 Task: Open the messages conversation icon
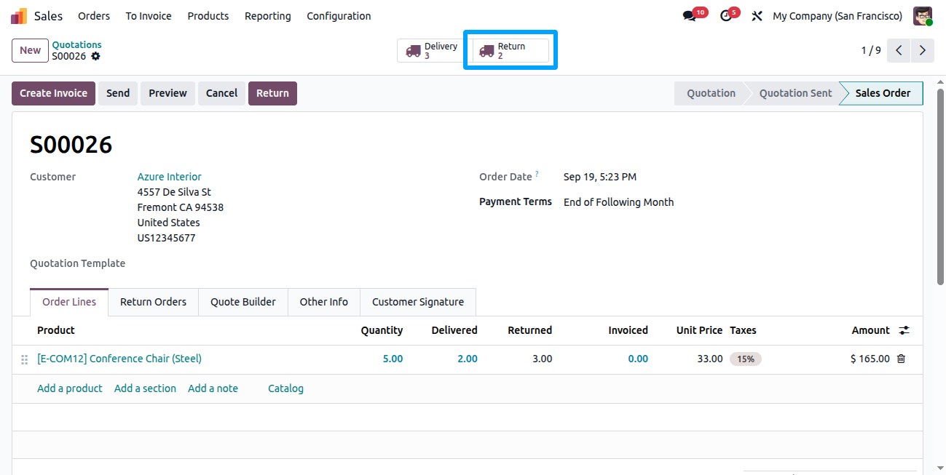pos(689,16)
